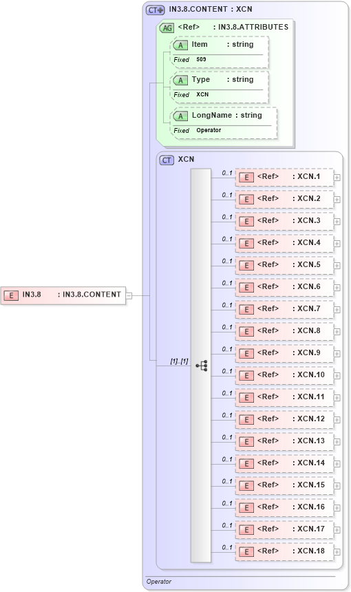Click the E icon of XCN.10
The height and width of the screenshot is (592, 351).
246,375
